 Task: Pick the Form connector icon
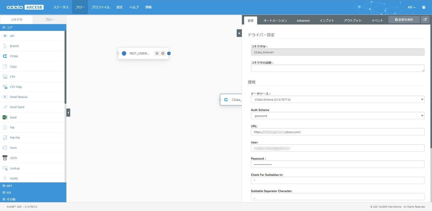[x=5, y=148]
